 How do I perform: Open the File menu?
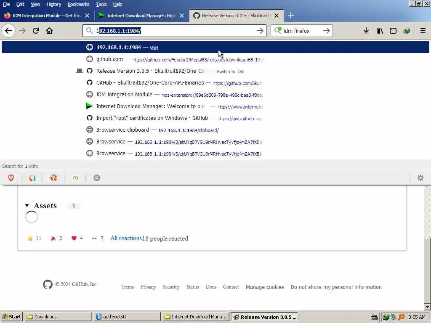[6, 4]
